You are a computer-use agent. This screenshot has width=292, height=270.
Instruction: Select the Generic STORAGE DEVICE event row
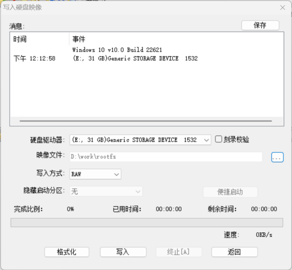tap(135, 58)
